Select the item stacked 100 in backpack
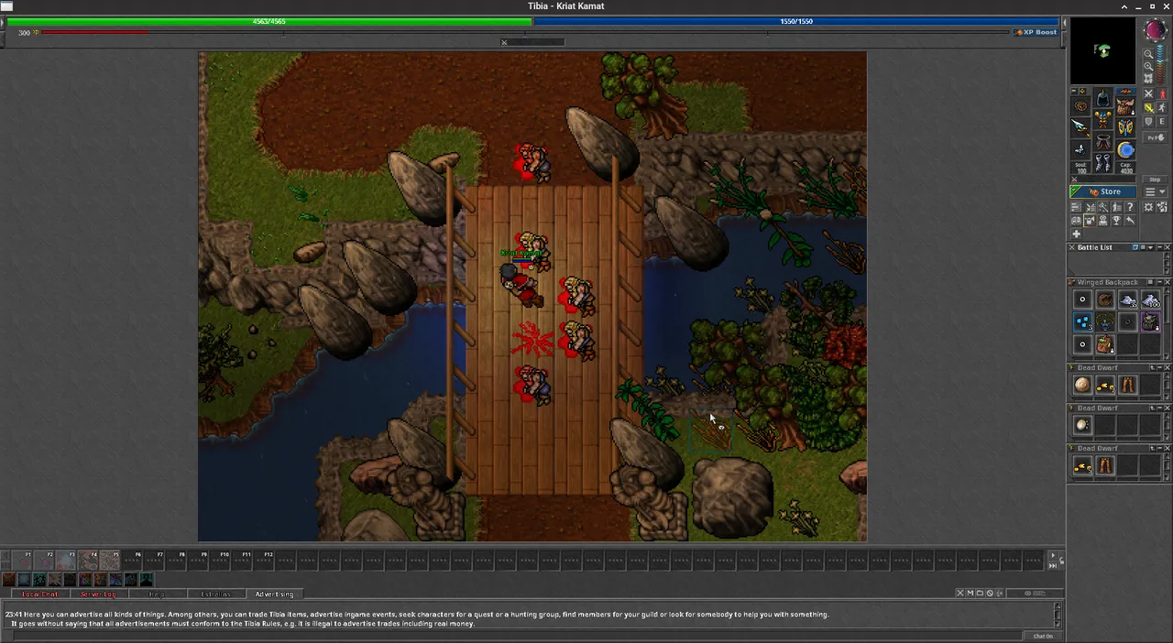 pyautogui.click(x=1151, y=300)
